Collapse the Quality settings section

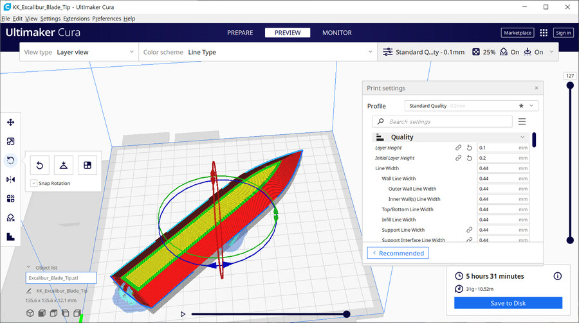click(x=522, y=137)
